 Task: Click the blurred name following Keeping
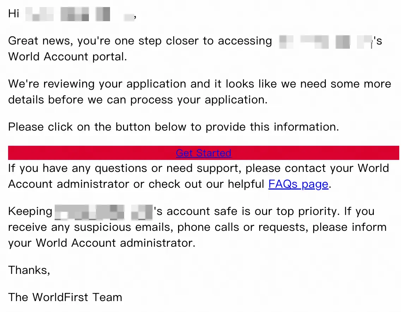tap(104, 212)
